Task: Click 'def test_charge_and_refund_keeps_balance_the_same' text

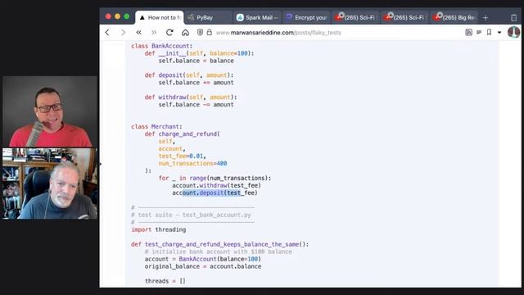Action: [x=215, y=244]
